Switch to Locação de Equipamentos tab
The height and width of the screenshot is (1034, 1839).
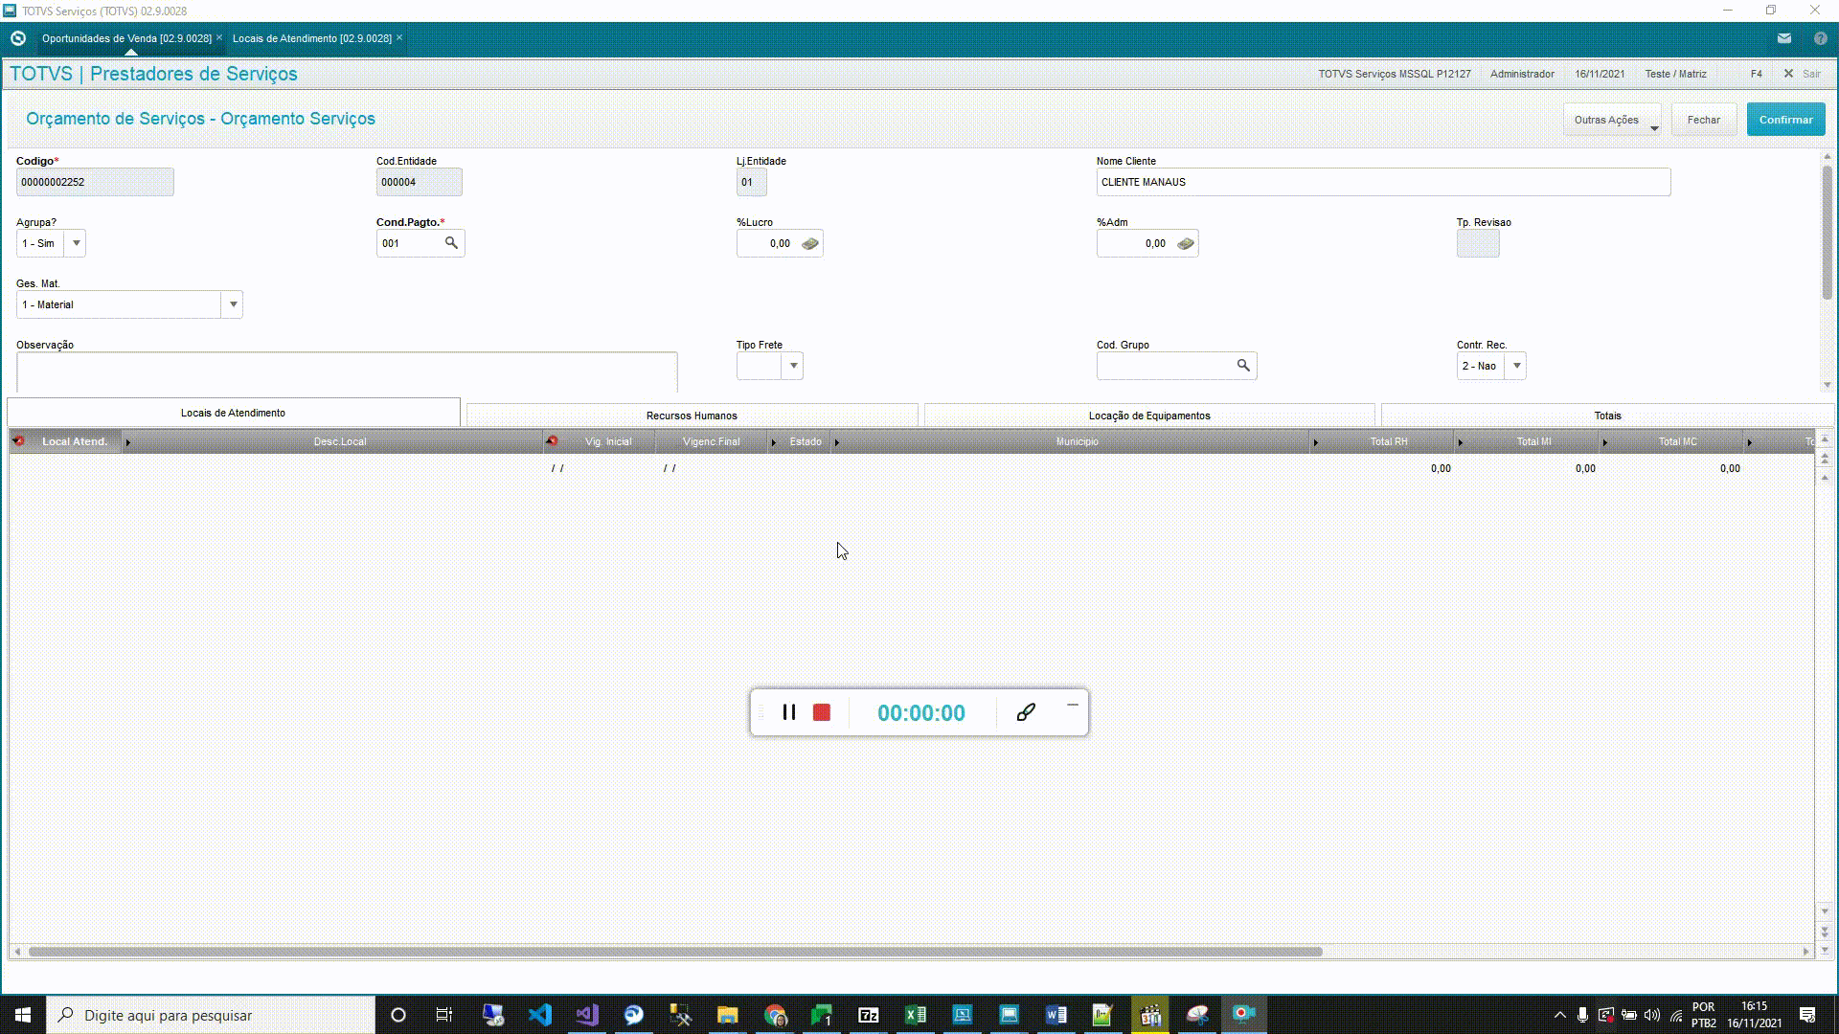(x=1149, y=416)
